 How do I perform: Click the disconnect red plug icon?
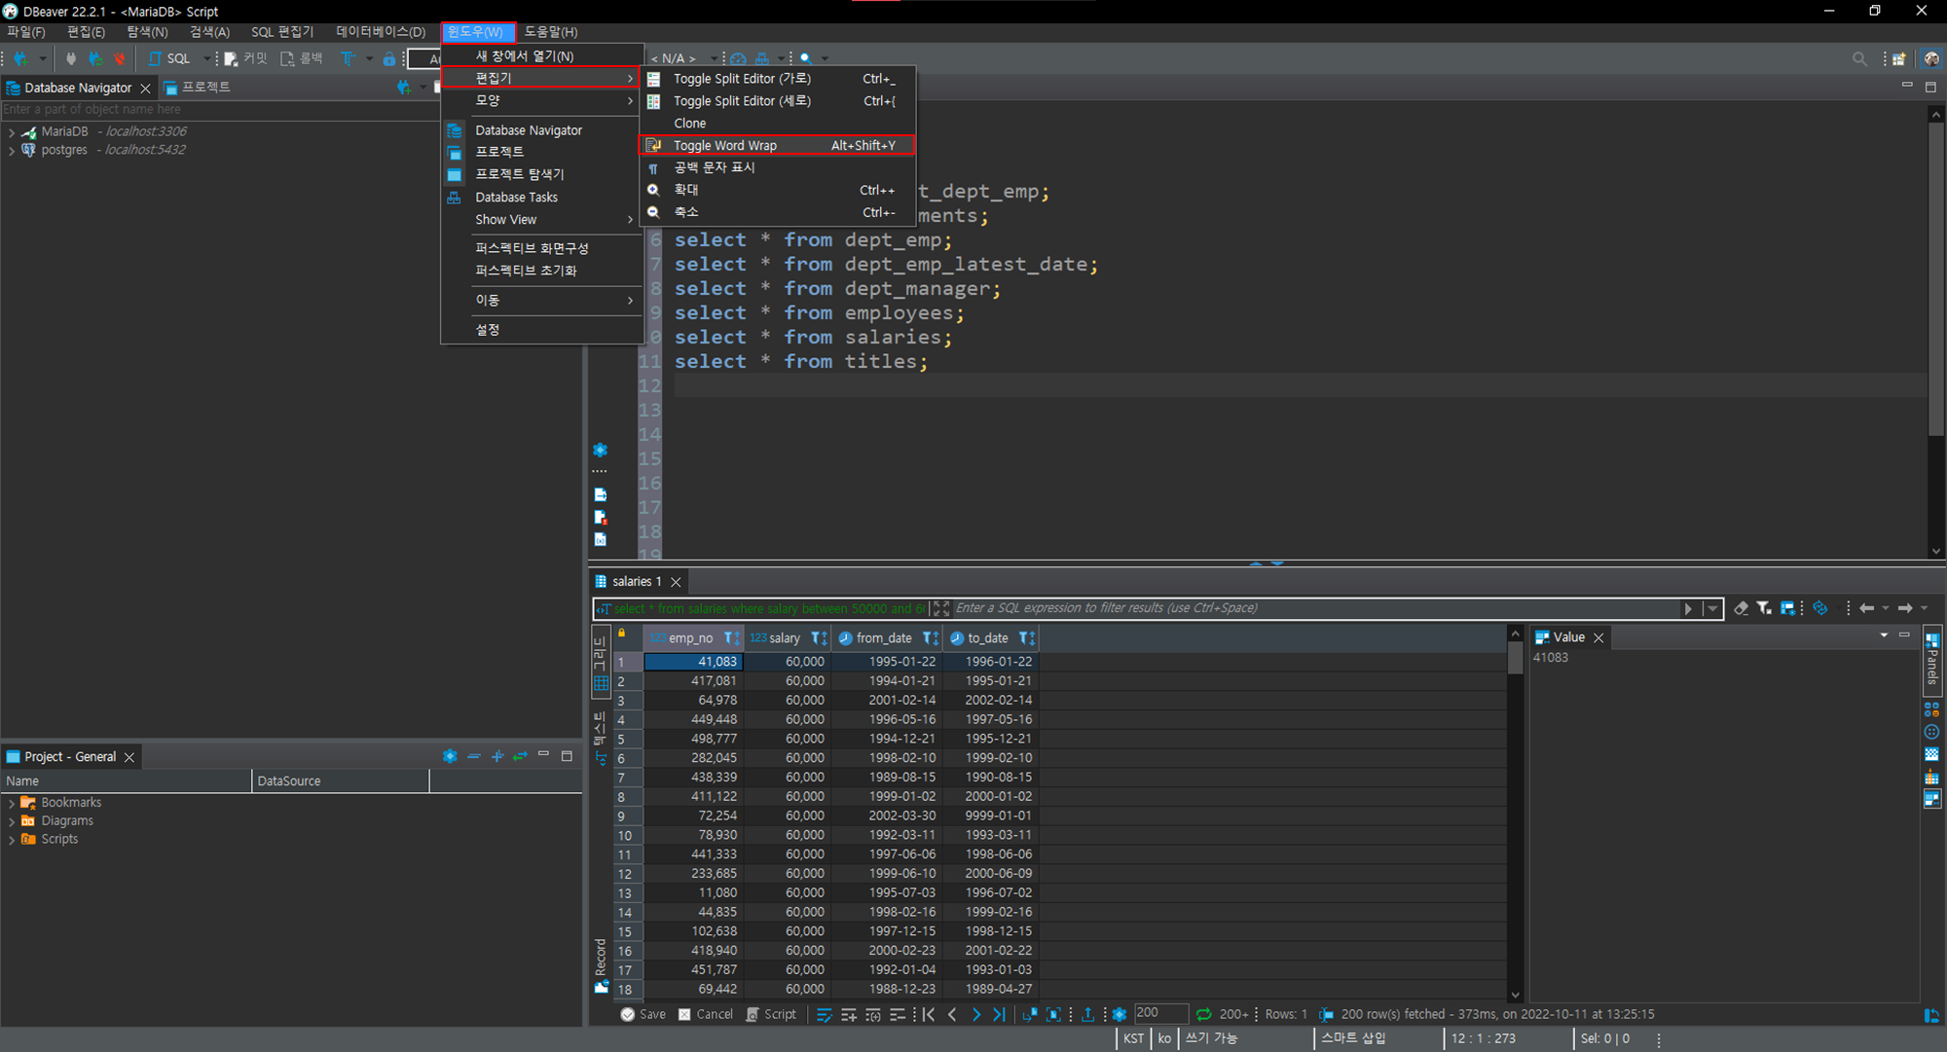[x=120, y=58]
